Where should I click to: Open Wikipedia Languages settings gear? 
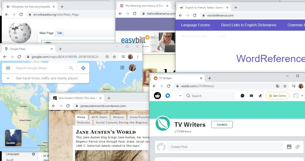pyautogui.click(x=33, y=154)
